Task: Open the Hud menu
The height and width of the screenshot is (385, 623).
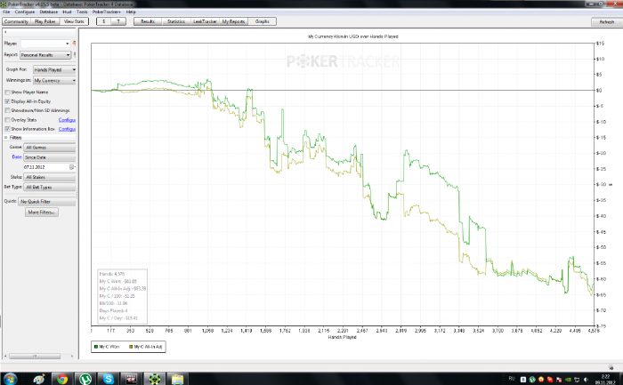Action: pyautogui.click(x=67, y=12)
